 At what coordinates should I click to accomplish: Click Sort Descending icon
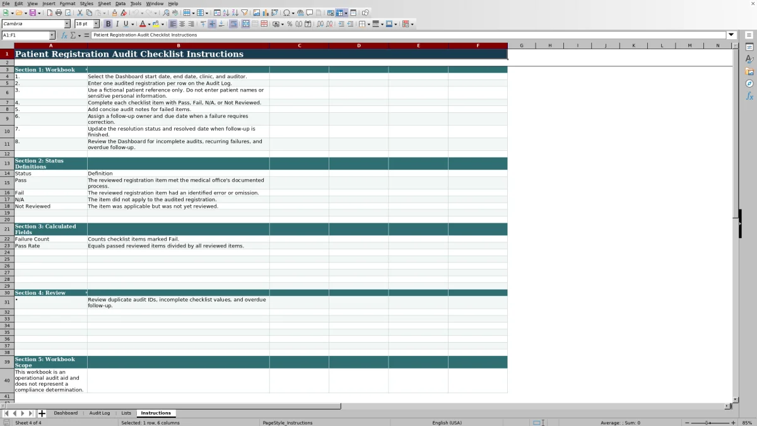coord(235,13)
